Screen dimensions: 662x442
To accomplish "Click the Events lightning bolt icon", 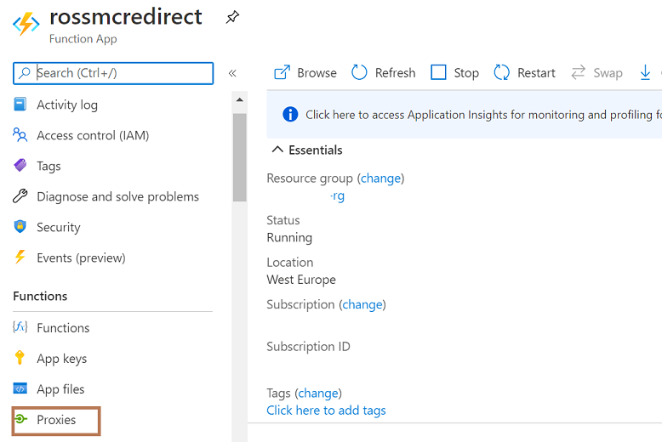I will (x=20, y=257).
